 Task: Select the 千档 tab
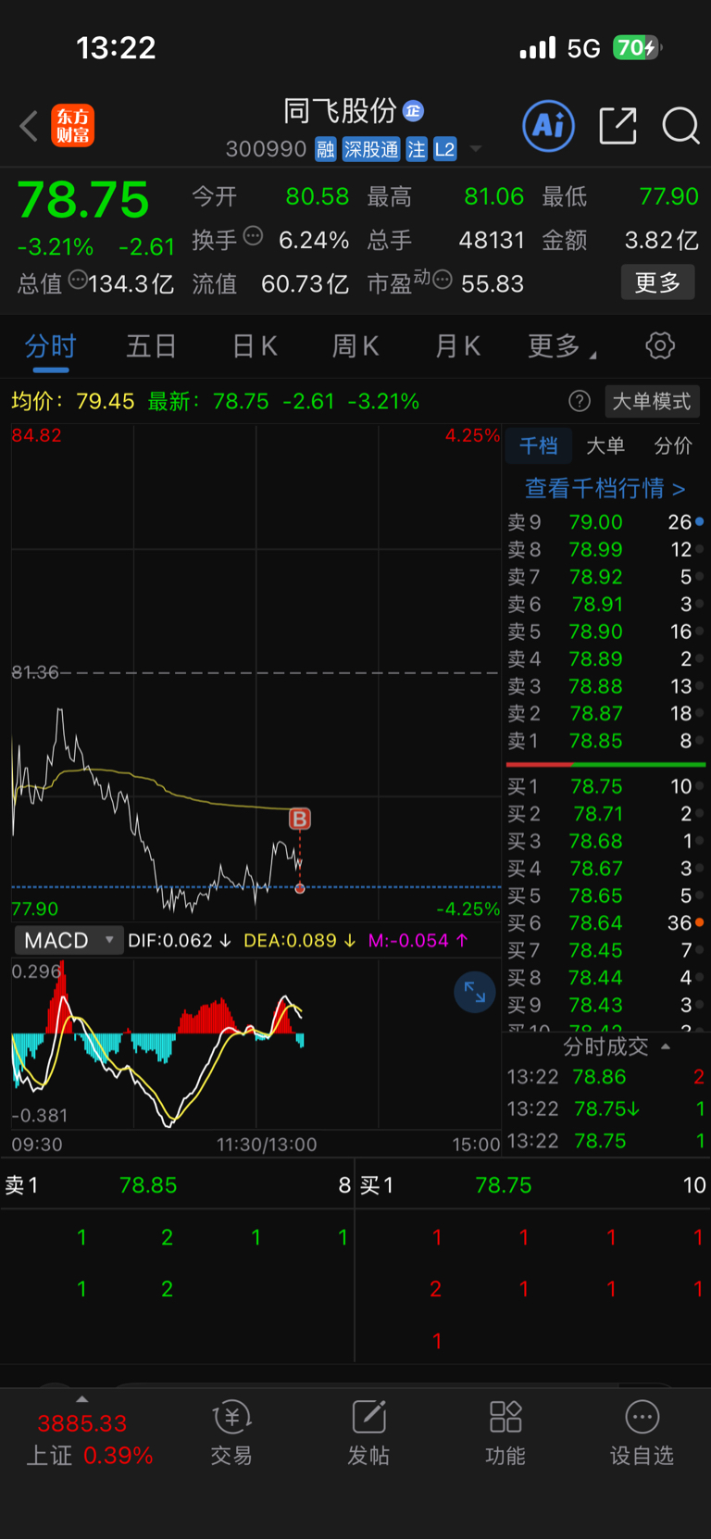pyautogui.click(x=539, y=446)
